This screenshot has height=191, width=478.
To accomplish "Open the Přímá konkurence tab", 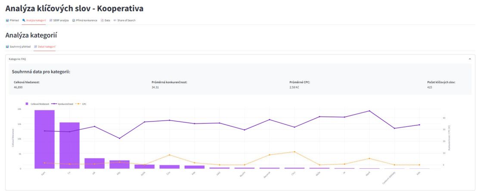I will pyautogui.click(x=85, y=20).
